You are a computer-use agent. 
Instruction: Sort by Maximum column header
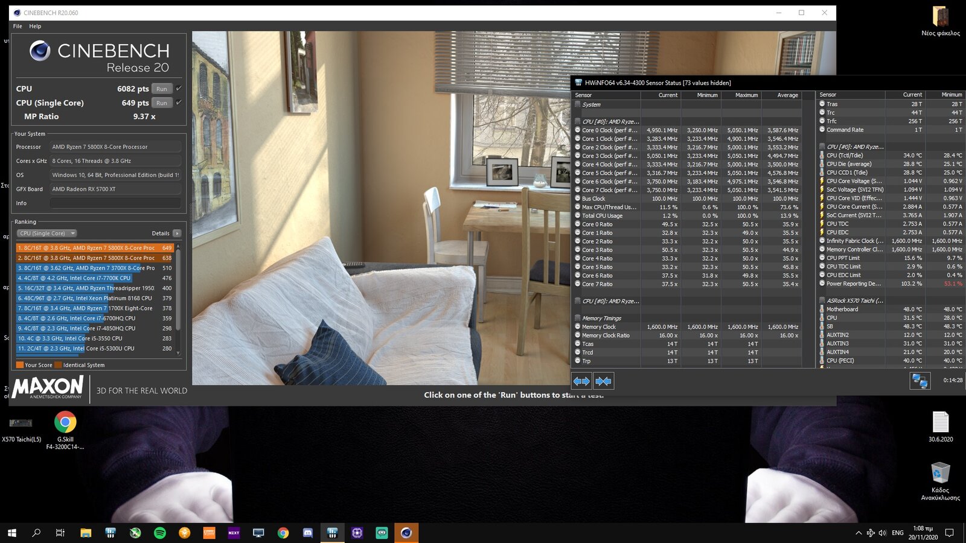[741, 95]
